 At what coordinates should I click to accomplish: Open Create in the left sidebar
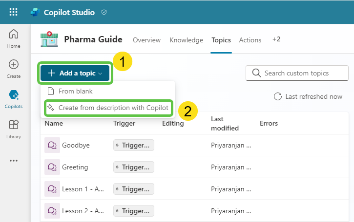(x=14, y=69)
